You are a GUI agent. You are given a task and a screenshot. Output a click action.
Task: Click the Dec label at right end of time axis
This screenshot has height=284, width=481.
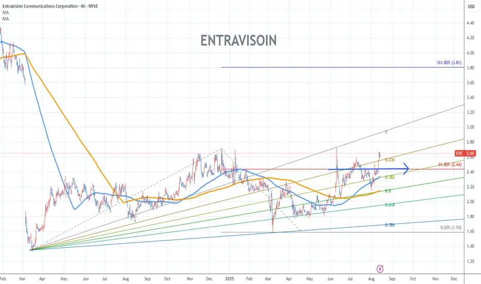tap(454, 279)
